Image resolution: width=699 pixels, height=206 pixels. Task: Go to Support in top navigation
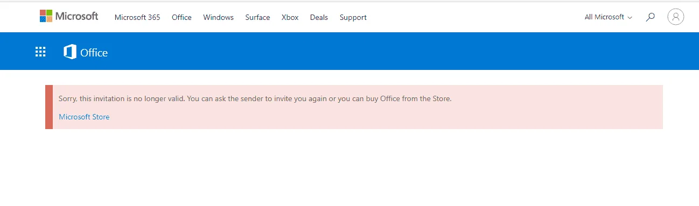tap(353, 17)
